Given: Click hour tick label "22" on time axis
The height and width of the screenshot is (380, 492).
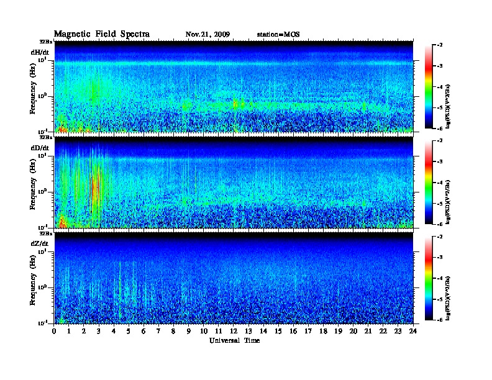Looking at the screenshot, I should tap(383, 331).
